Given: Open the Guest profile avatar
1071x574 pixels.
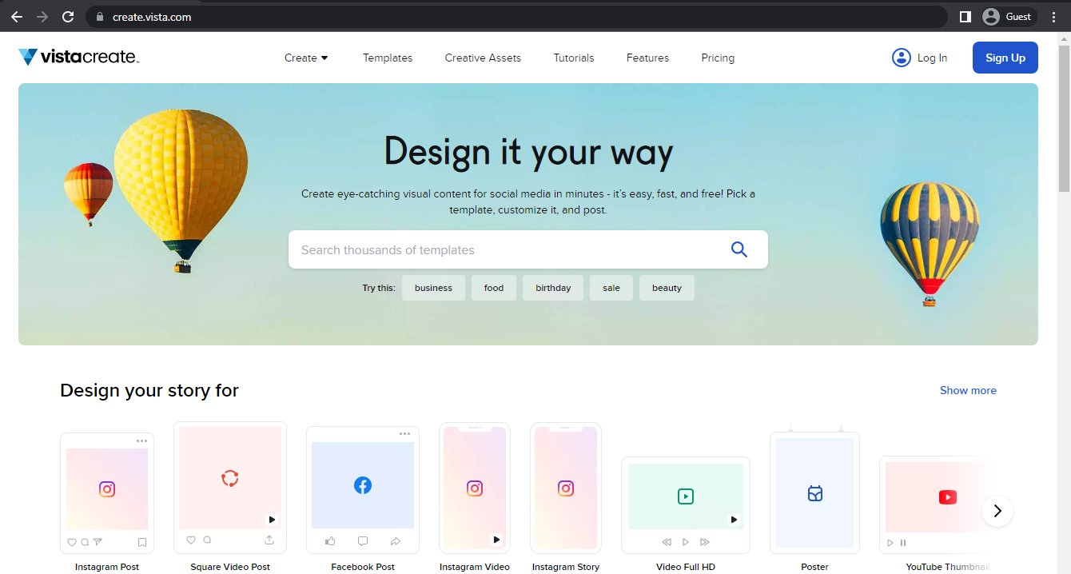Looking at the screenshot, I should (x=991, y=17).
